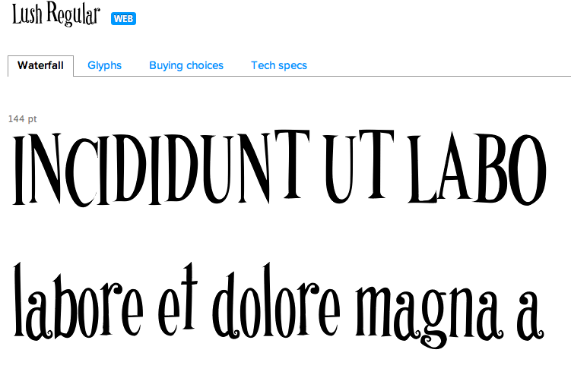Click the labore et dolore magna sample
This screenshot has width=571, height=381.
point(278,304)
